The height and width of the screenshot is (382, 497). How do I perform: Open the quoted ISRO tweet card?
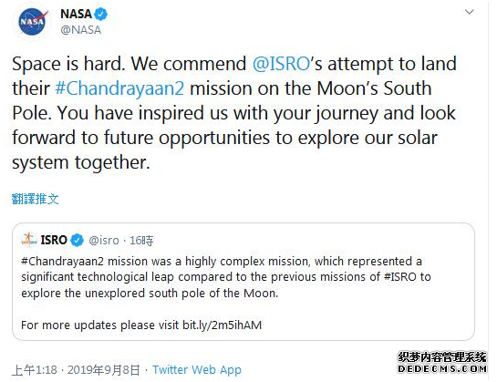coord(243,282)
